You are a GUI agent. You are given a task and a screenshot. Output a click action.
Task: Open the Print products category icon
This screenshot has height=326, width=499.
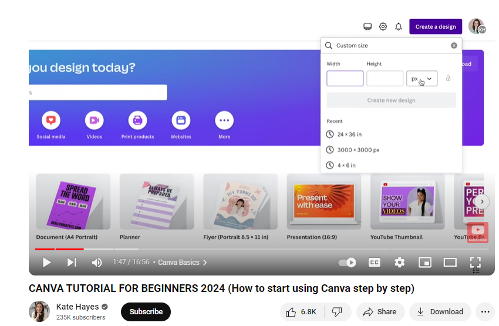point(137,120)
